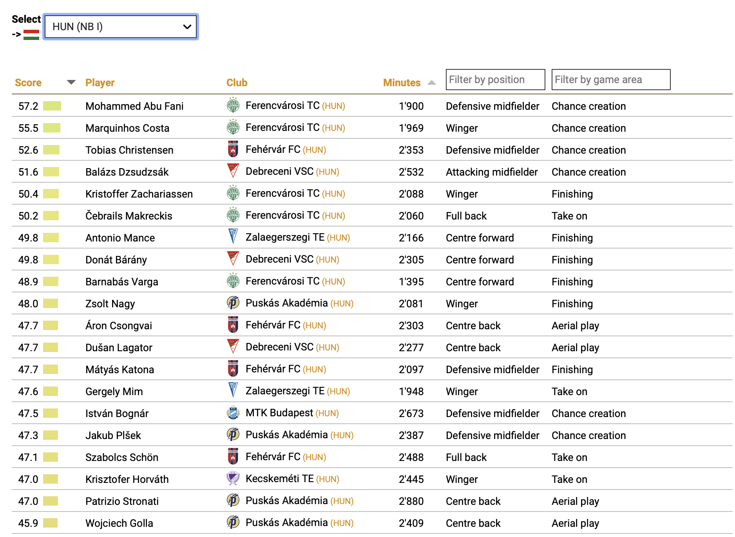Click Finishing in Mátyás Katona row

572,370
